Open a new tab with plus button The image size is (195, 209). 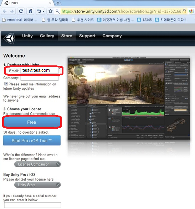[58, 3]
